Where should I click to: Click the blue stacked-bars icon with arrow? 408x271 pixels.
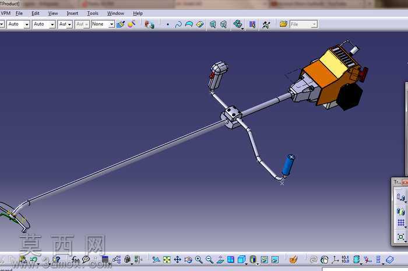coord(379,259)
